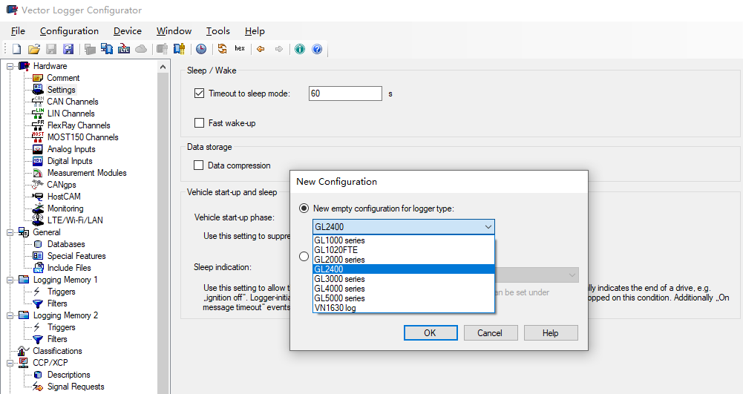Open the Tools menu

tap(217, 31)
